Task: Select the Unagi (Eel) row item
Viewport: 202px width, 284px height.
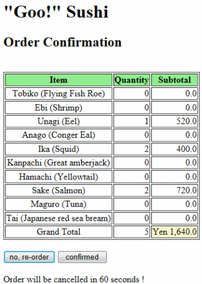Action: (58, 121)
